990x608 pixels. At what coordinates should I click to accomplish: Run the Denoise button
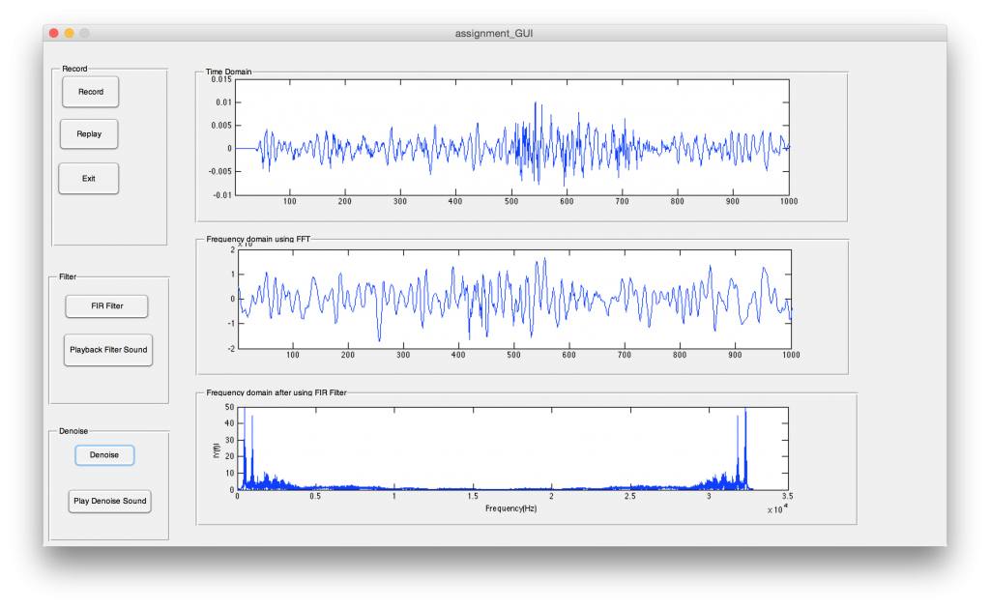(104, 454)
